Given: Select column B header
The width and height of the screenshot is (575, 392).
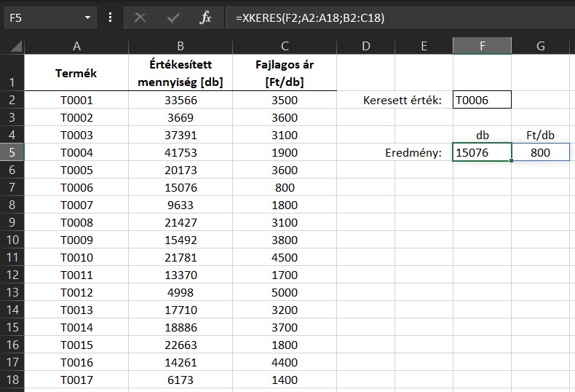Looking at the screenshot, I should [x=181, y=46].
